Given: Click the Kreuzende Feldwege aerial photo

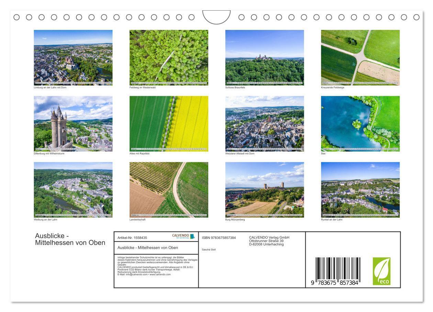Looking at the screenshot, I should coord(360,57).
